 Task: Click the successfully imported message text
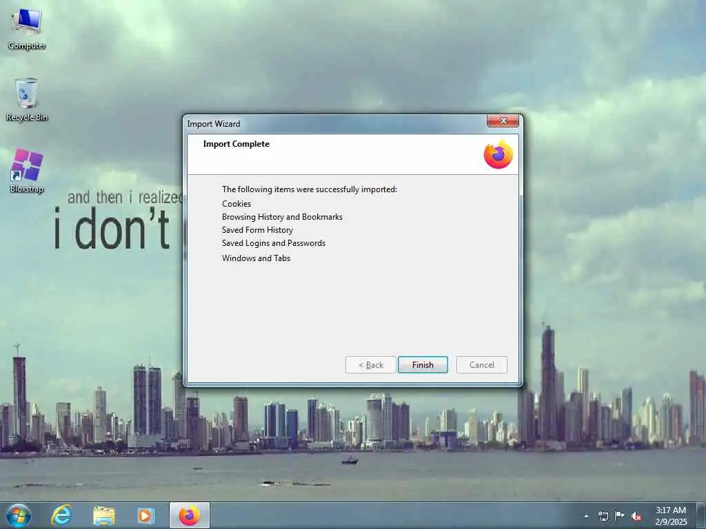(310, 189)
